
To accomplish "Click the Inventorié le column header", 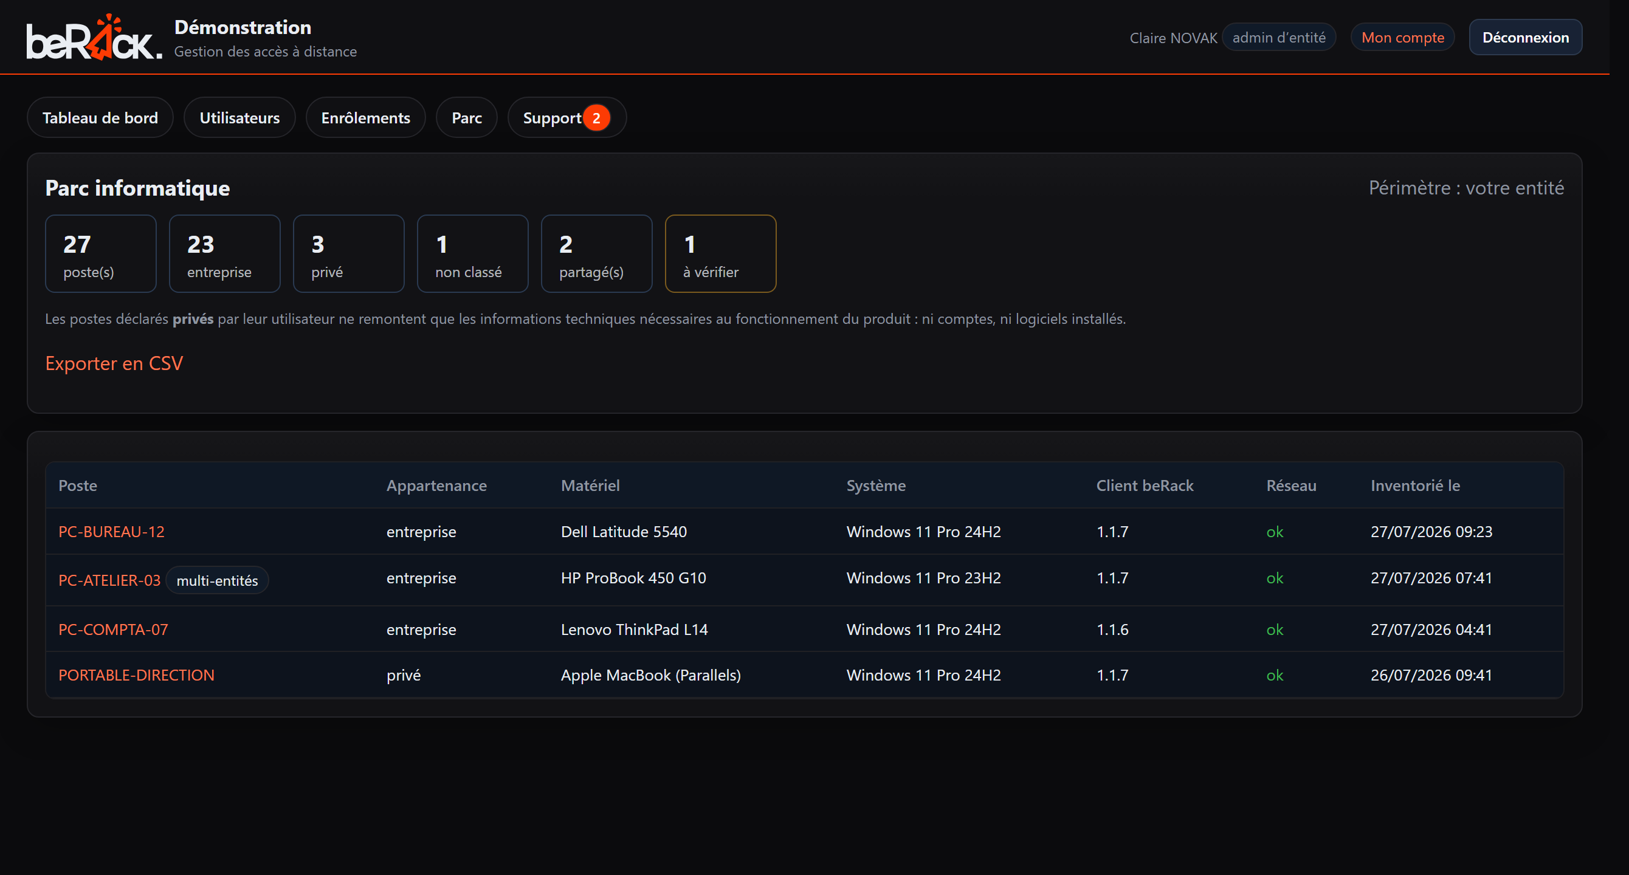I will click(x=1415, y=486).
